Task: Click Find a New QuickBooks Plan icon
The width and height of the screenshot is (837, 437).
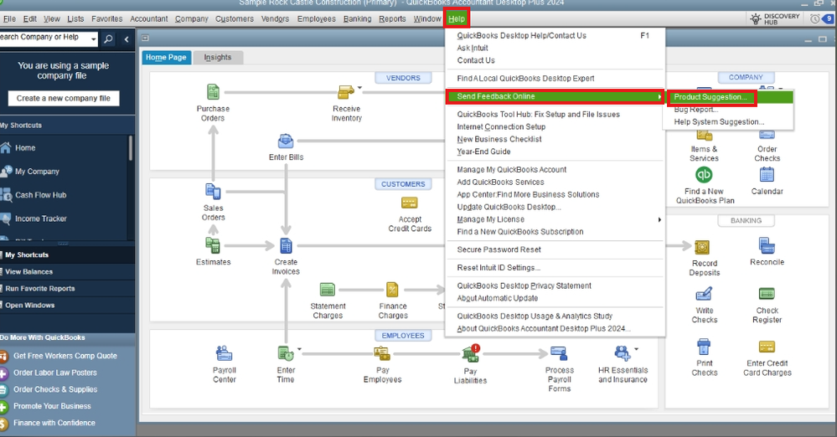Action: click(704, 174)
